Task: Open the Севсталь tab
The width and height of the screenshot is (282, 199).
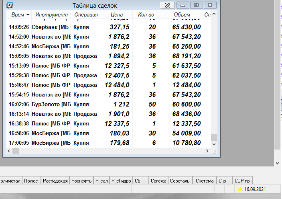Action: [x=180, y=181]
